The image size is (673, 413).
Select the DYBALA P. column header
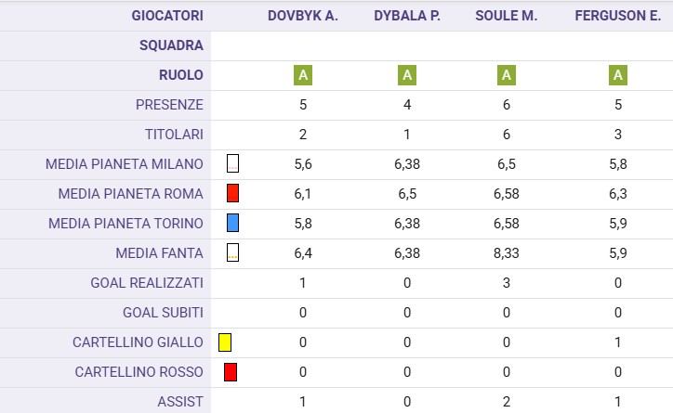(x=407, y=16)
